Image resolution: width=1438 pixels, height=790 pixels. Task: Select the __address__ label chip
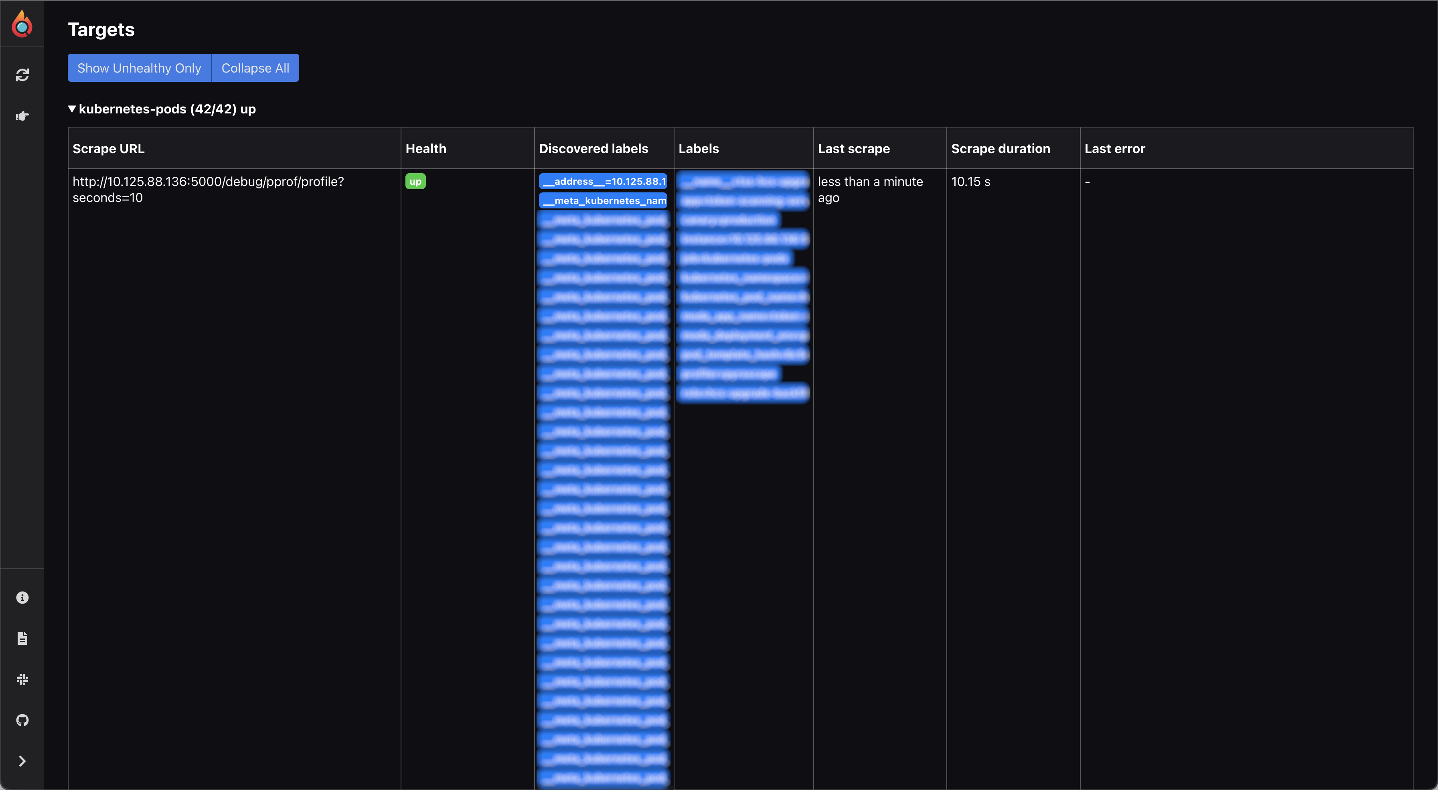pyautogui.click(x=602, y=181)
